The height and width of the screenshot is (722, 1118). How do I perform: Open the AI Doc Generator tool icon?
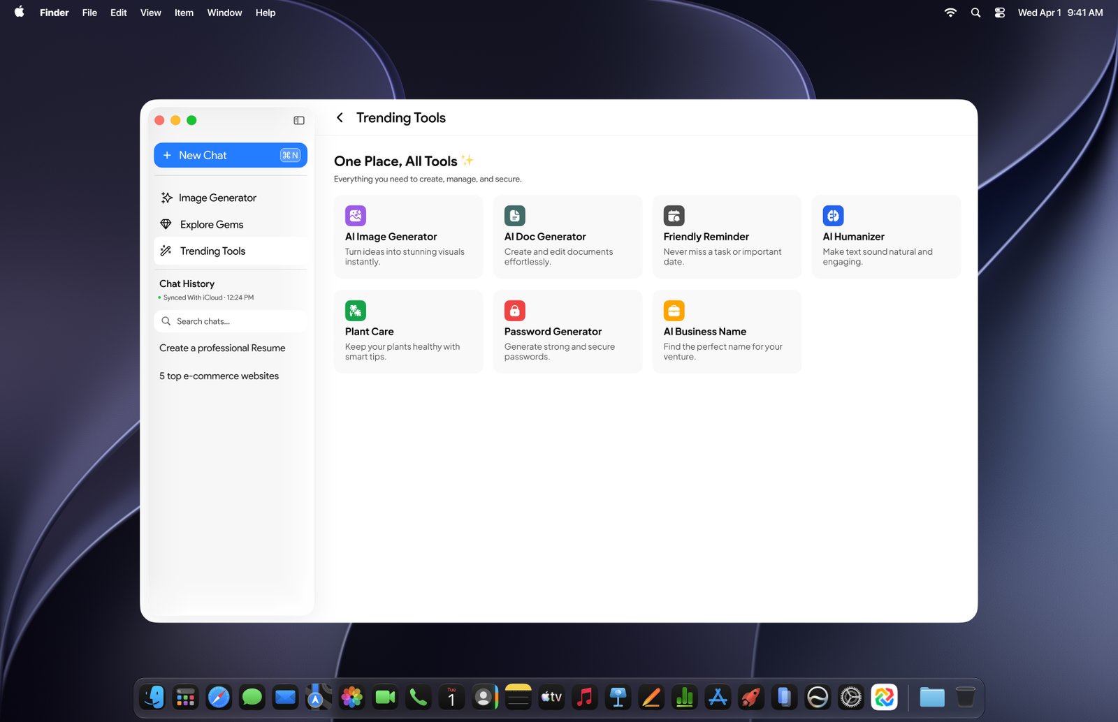[x=515, y=216]
